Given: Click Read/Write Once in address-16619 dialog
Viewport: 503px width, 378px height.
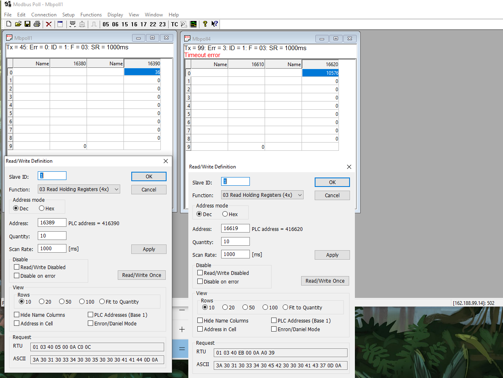Looking at the screenshot, I should tap(325, 281).
